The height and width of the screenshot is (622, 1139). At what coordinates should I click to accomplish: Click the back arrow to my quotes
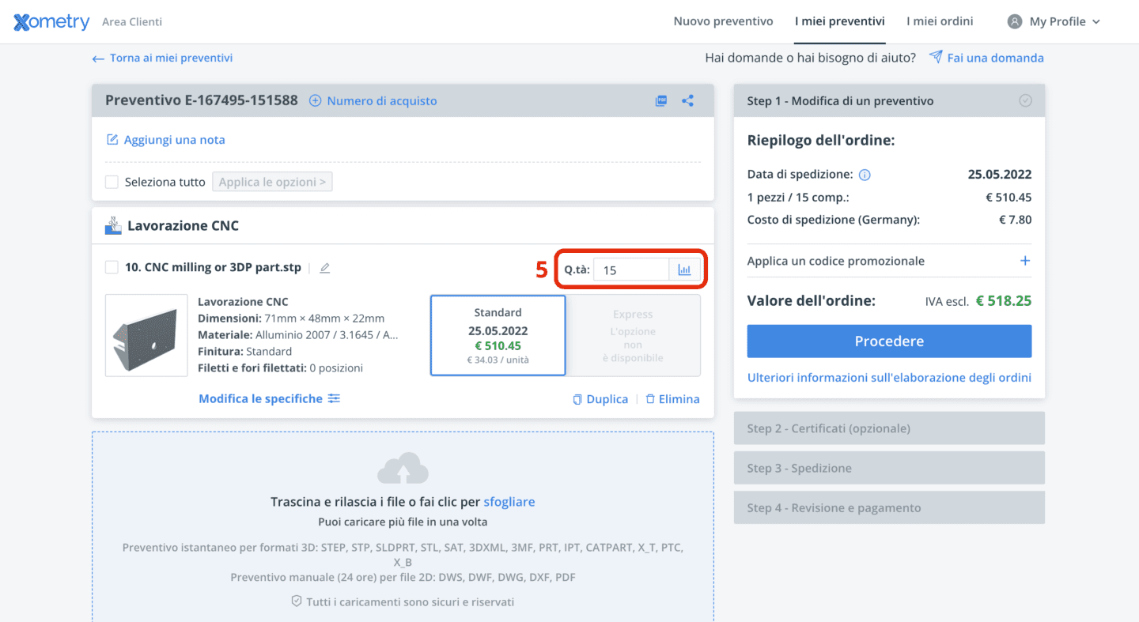click(x=98, y=58)
